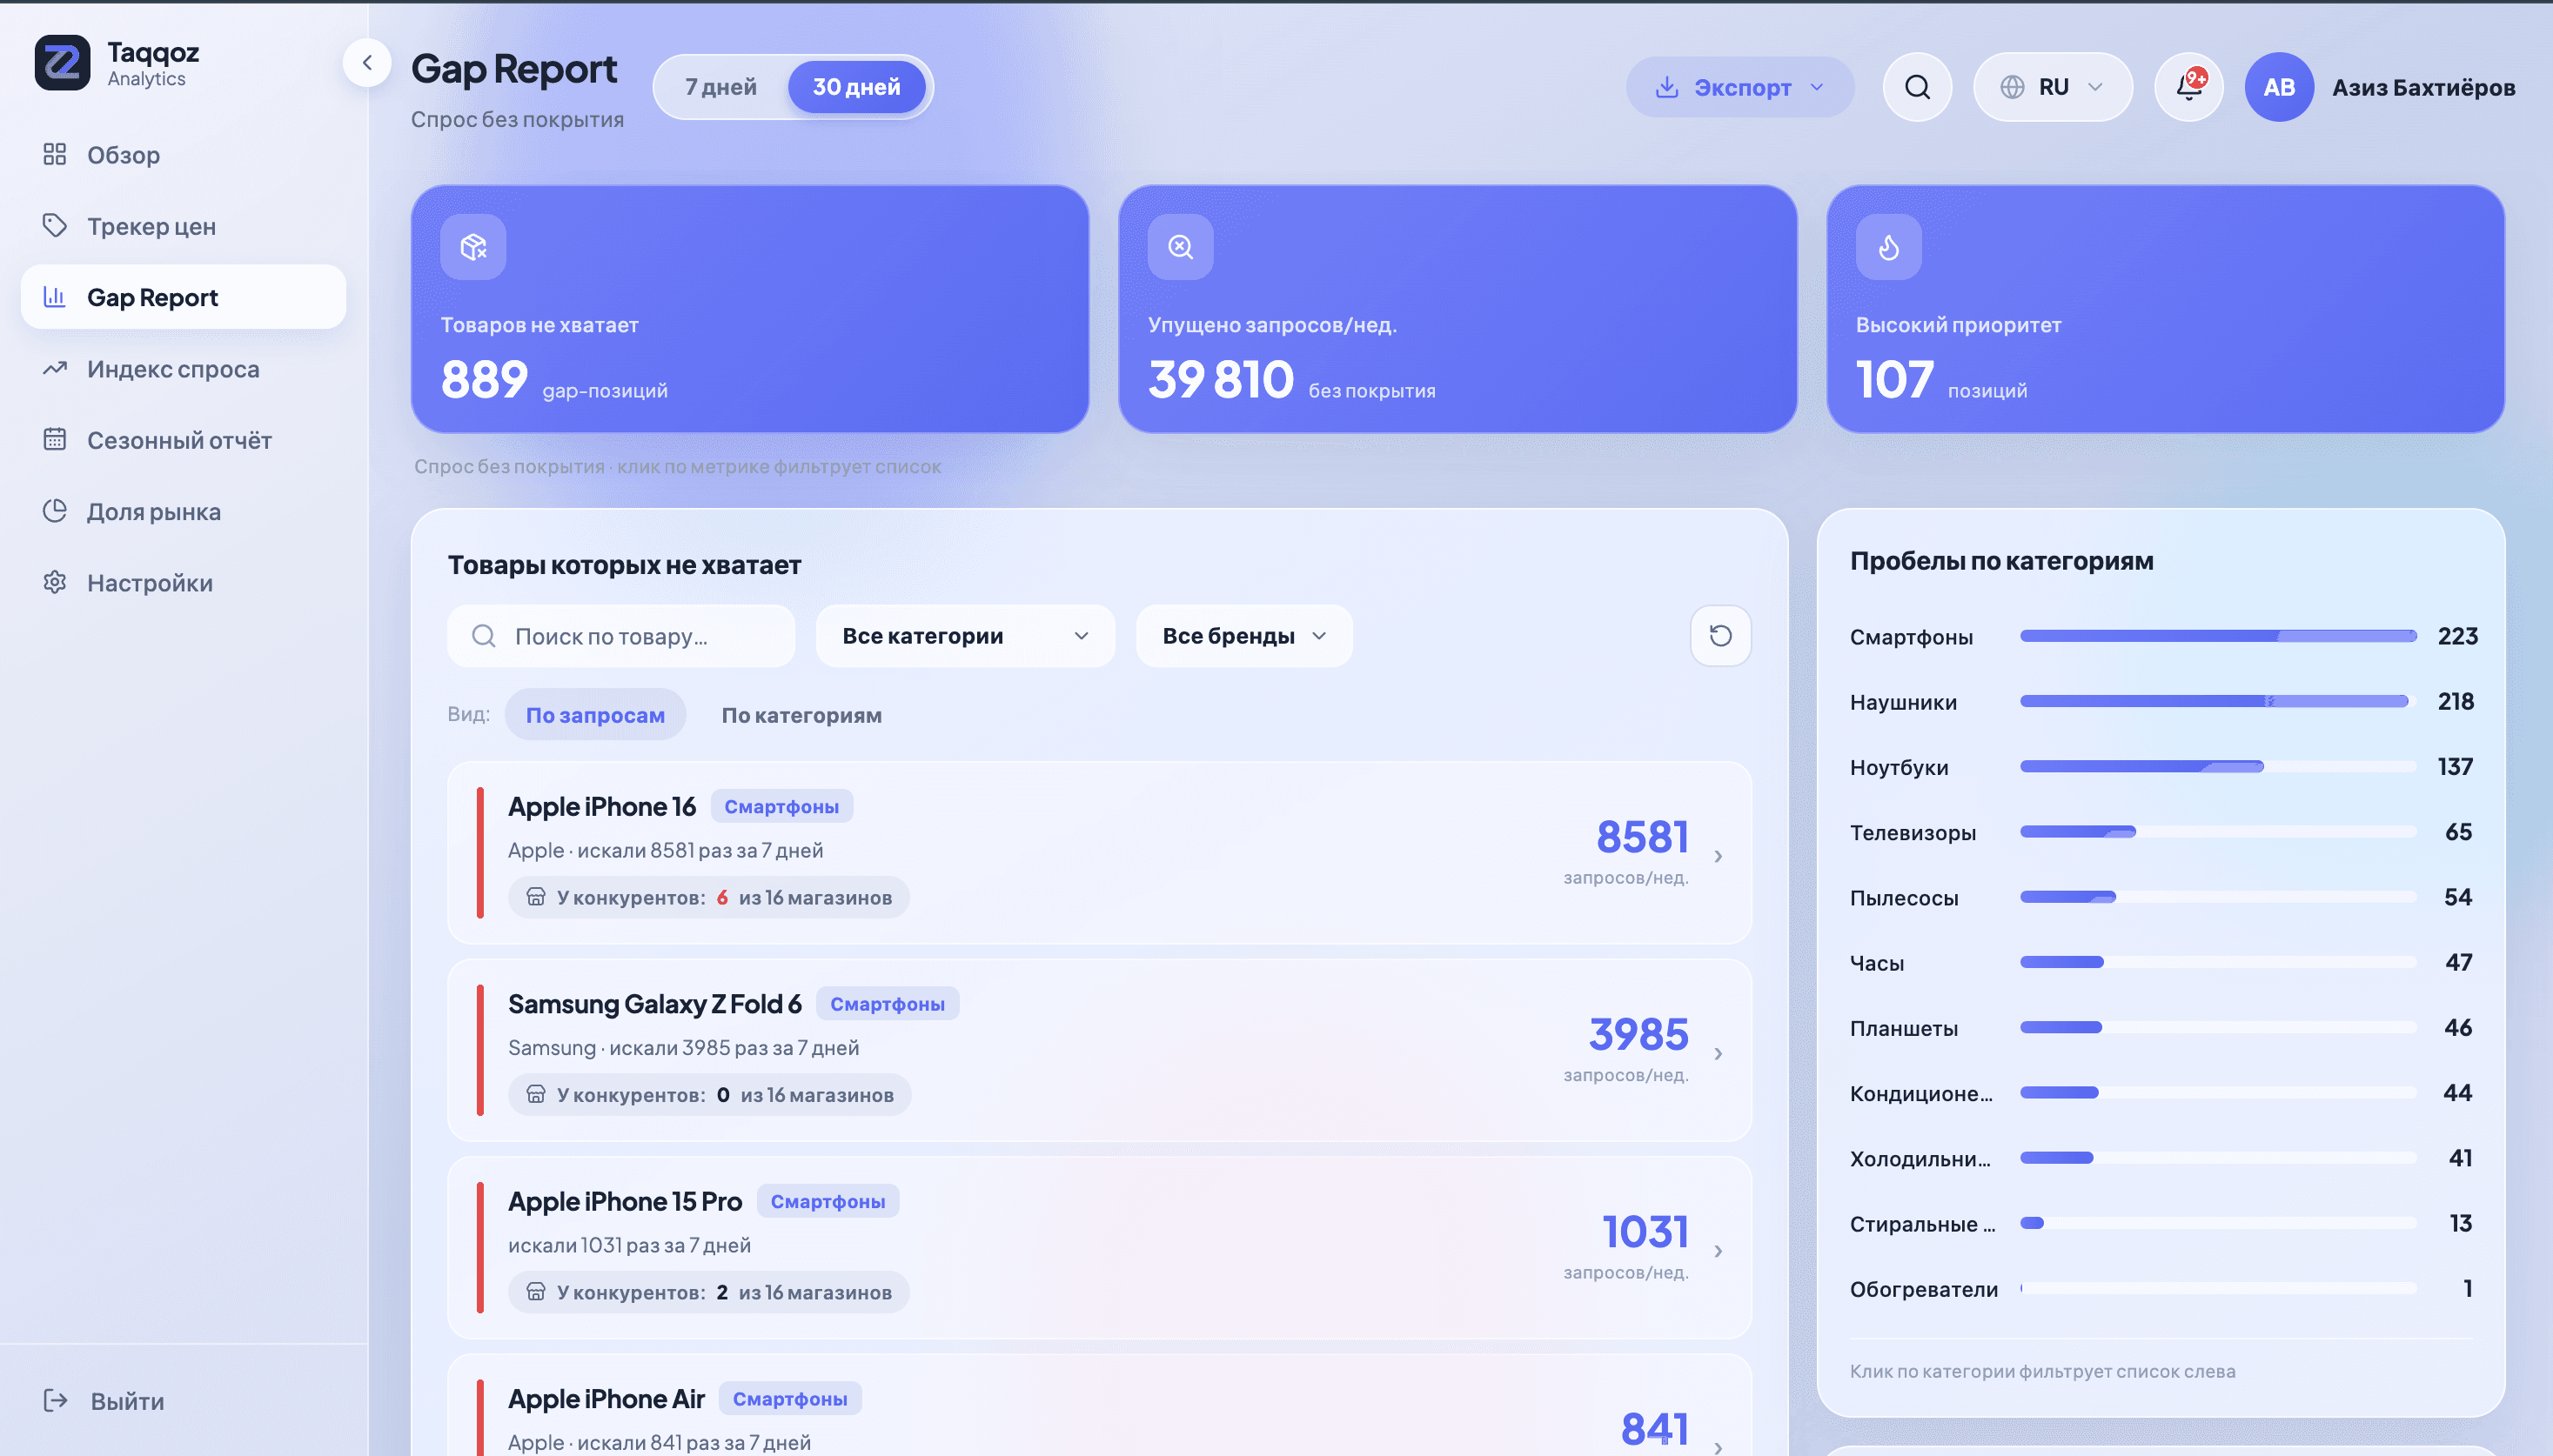Switch view to По категориям
Screen dimensions: 2553x1456
[801, 715]
